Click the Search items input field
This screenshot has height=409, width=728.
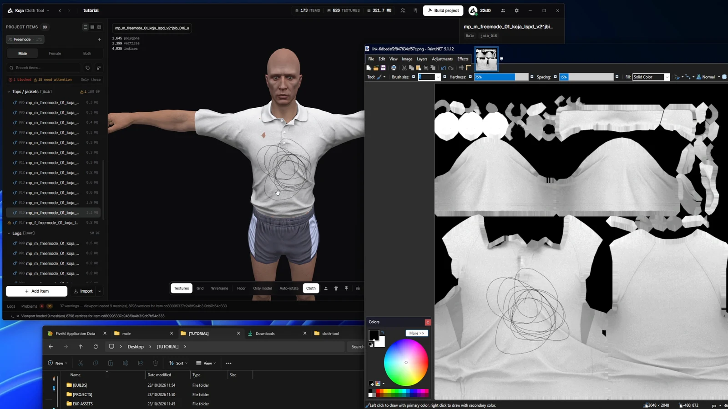click(44, 68)
